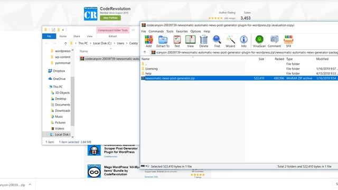Click the Delete trash can icon
Viewport: 338px width, 190px height.
(x=204, y=41)
